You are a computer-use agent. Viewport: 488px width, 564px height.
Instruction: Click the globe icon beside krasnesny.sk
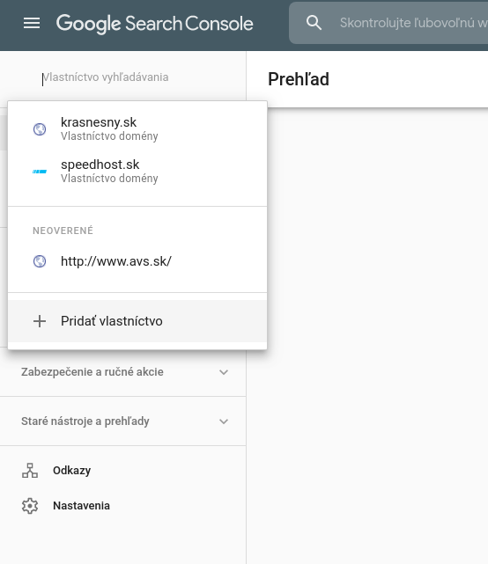click(x=40, y=129)
